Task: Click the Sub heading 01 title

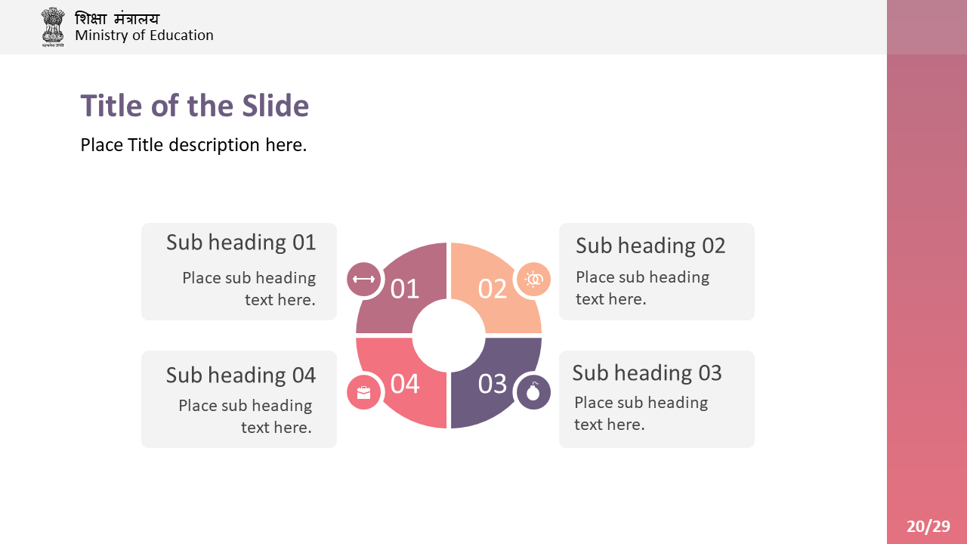Action: coord(241,243)
